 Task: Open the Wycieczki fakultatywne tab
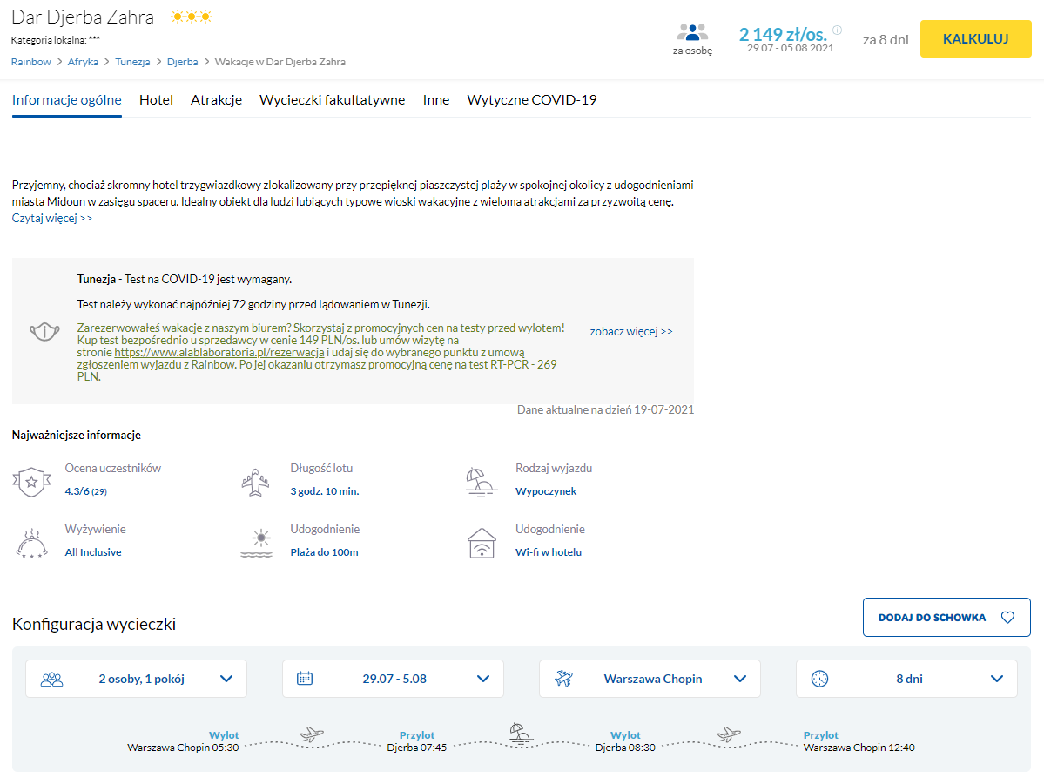[x=332, y=100]
